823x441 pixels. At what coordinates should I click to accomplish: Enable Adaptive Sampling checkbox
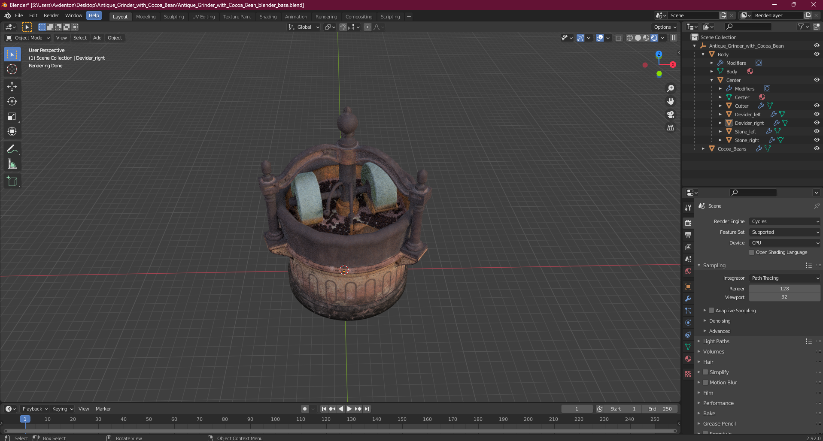point(711,310)
